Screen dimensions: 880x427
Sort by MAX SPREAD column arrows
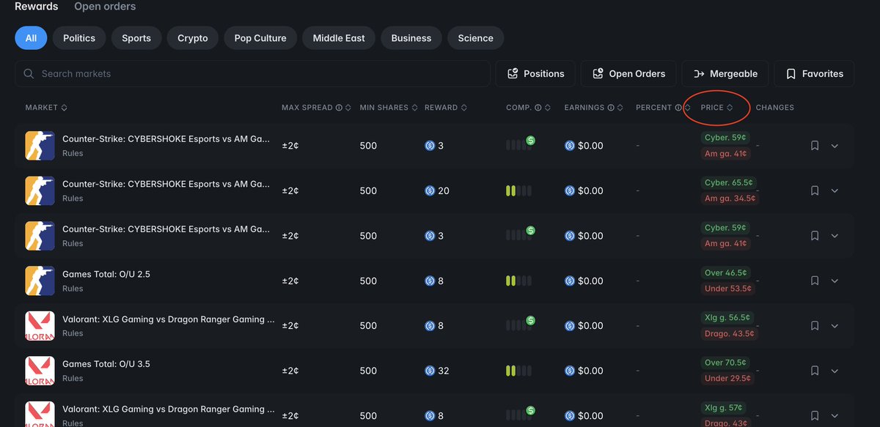coord(348,108)
